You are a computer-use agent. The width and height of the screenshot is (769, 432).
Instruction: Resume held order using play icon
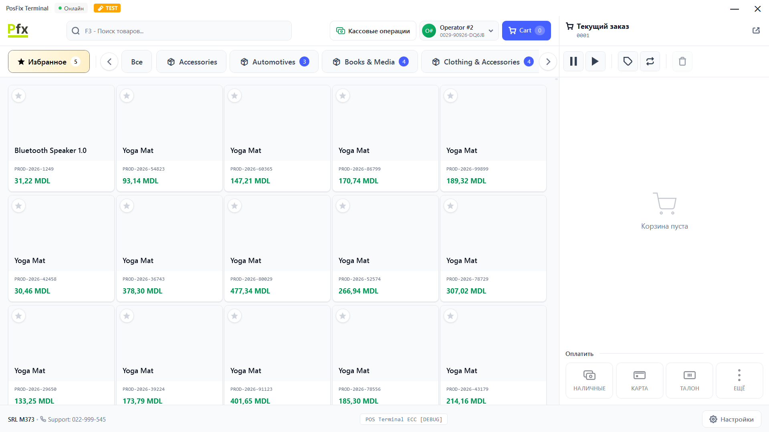pyautogui.click(x=595, y=61)
